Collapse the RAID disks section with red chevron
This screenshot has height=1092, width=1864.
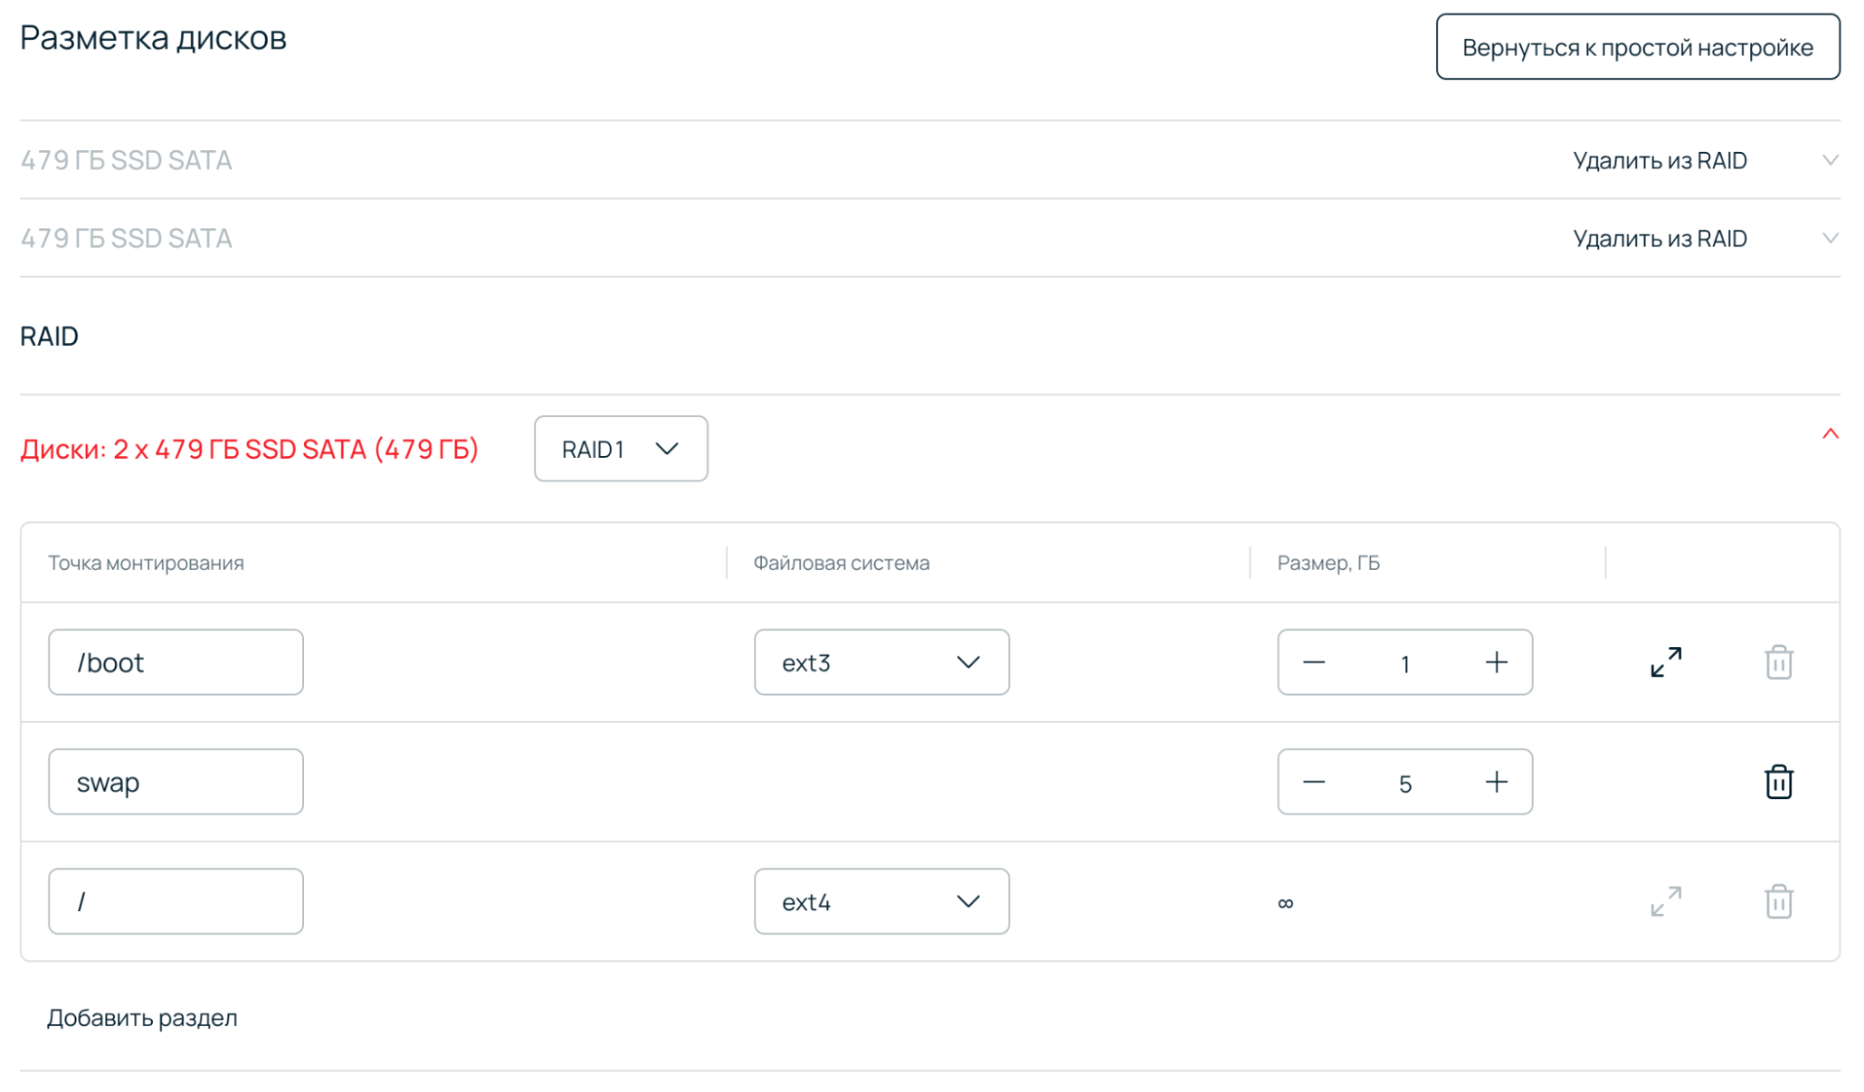pyautogui.click(x=1829, y=434)
